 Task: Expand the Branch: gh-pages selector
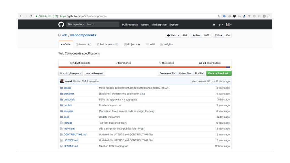[71, 73]
